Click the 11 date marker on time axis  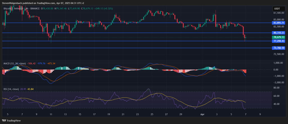[x=51, y=114]
